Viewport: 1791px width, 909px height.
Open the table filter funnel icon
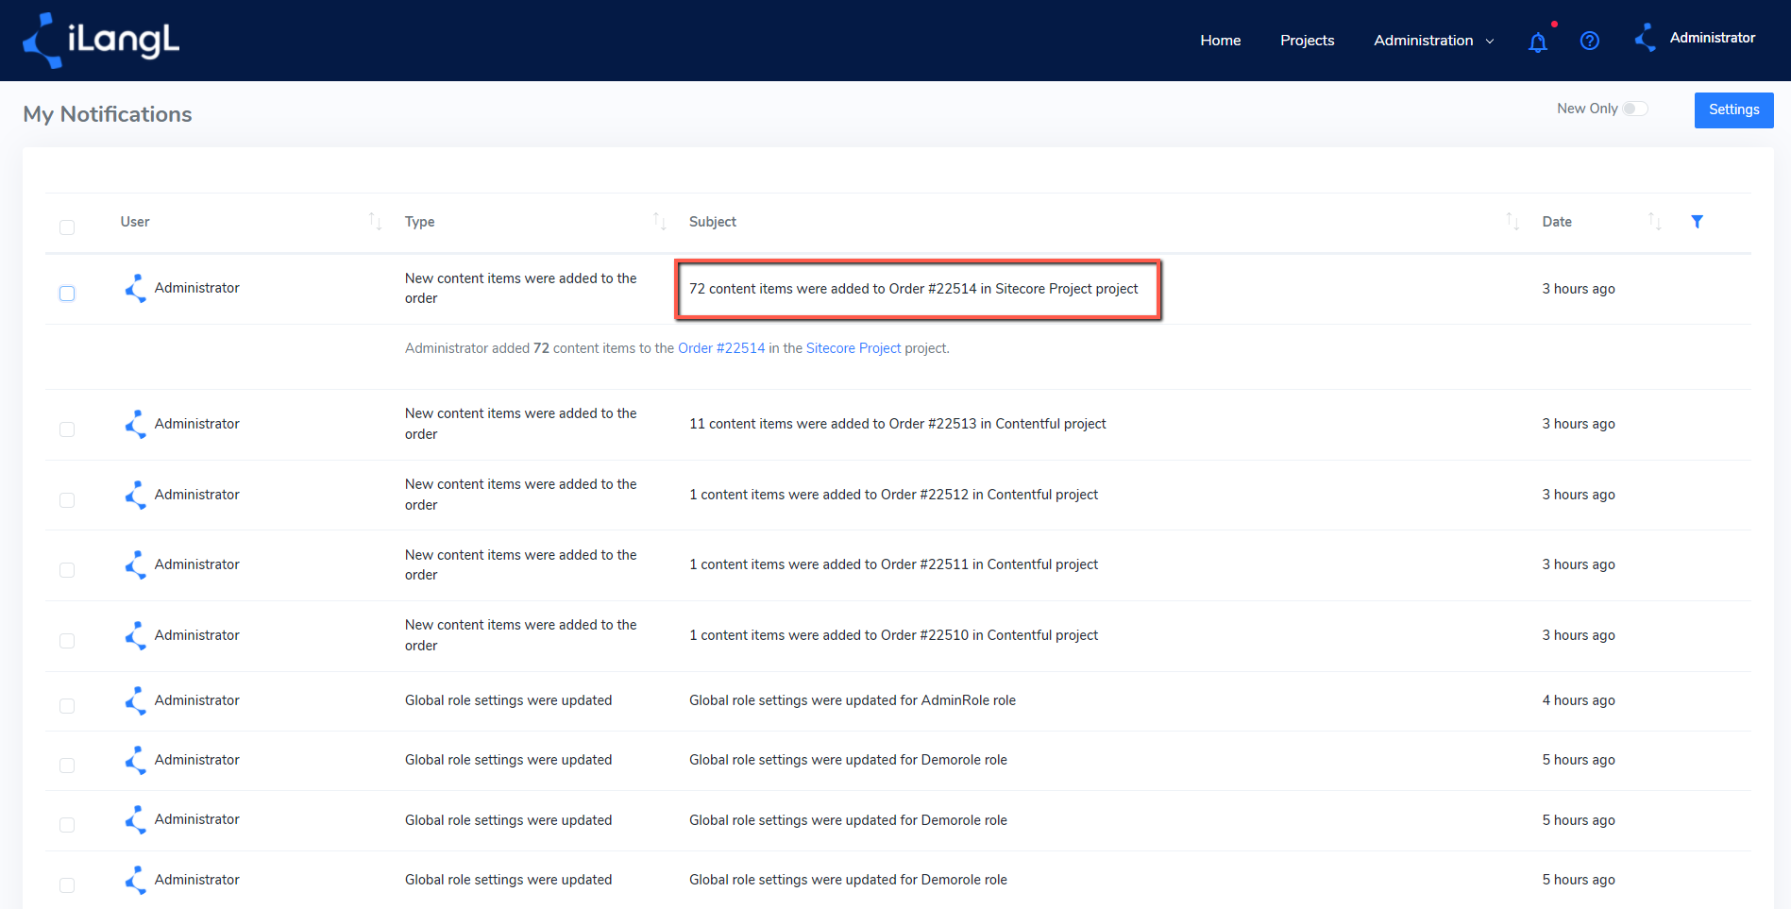click(x=1697, y=222)
